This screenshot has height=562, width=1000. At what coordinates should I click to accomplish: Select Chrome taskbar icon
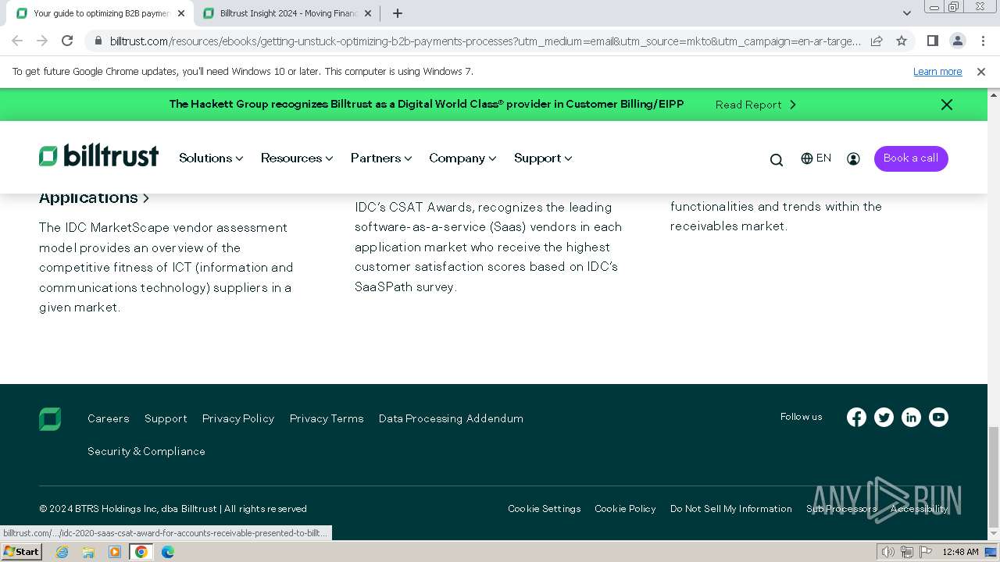click(141, 552)
